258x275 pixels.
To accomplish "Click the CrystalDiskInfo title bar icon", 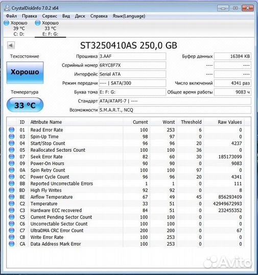I will tap(7, 8).
